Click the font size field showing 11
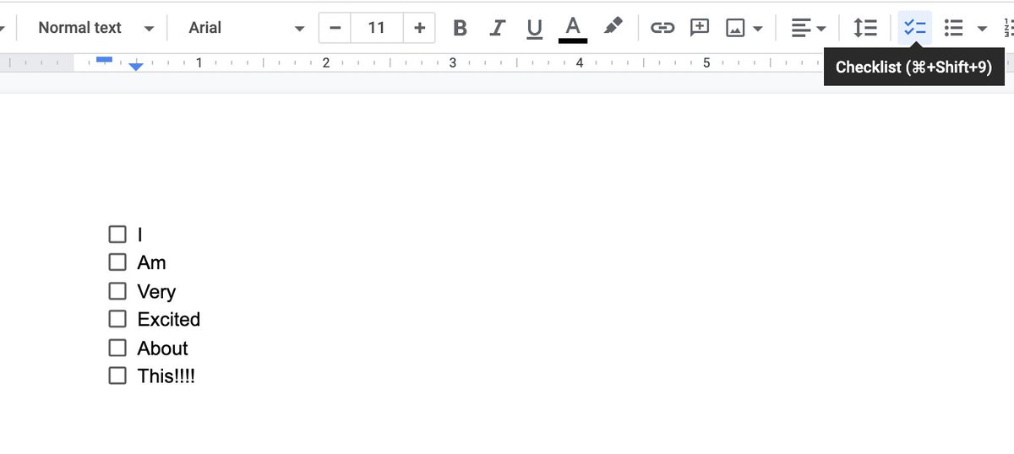 [377, 28]
